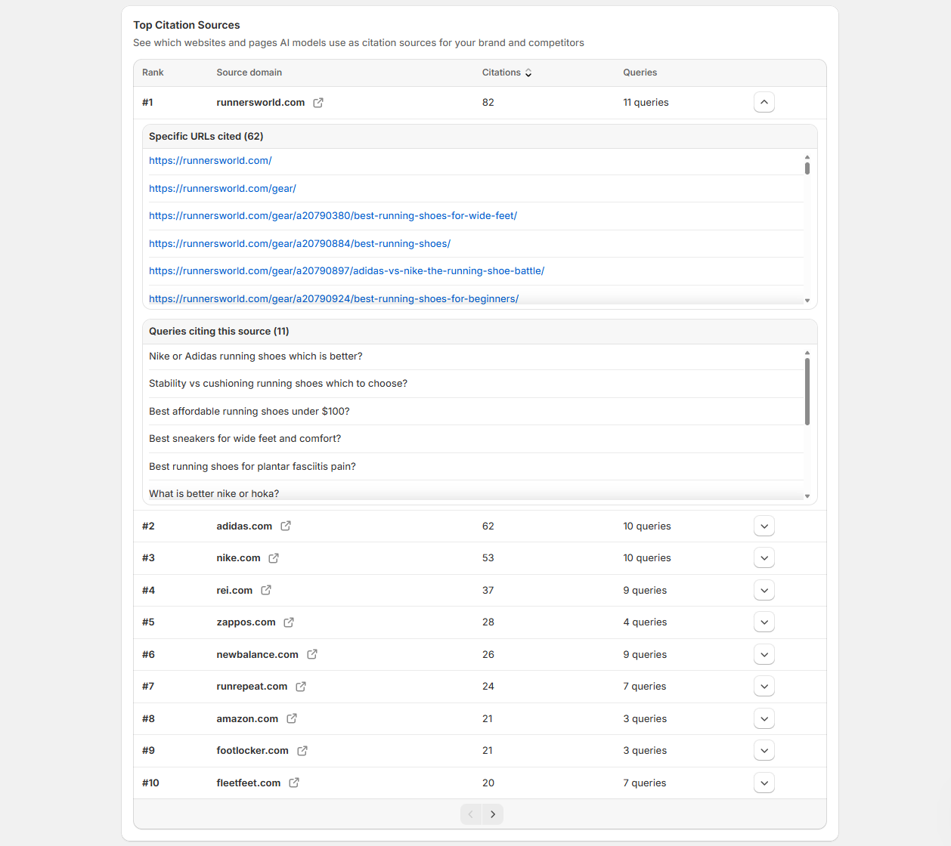Click the 'Specific URLs cited (62)' header
Screen dimensions: 951x846
(206, 137)
